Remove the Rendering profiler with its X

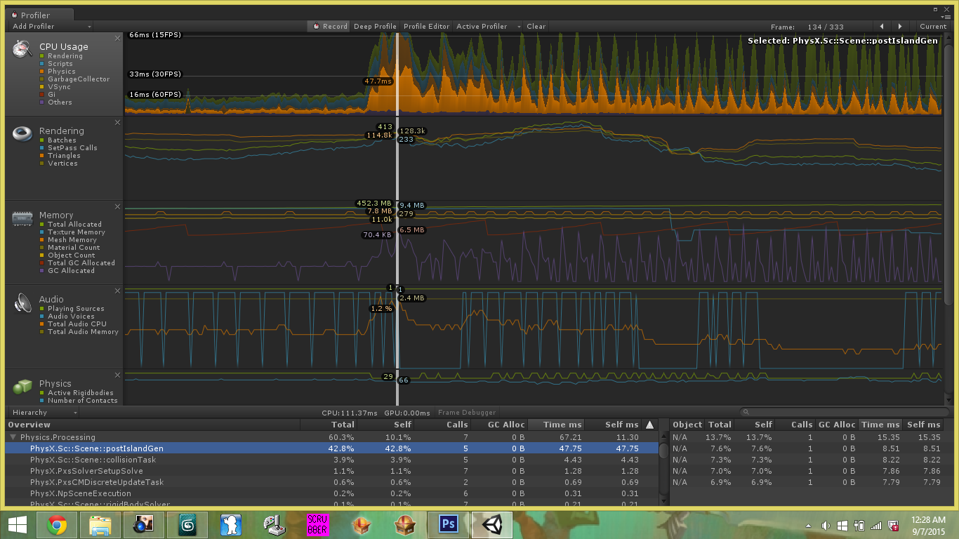(x=118, y=122)
